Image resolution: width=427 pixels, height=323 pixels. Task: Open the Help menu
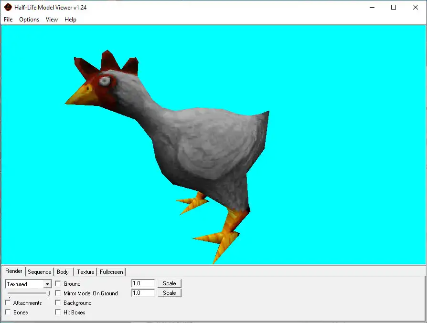(70, 20)
